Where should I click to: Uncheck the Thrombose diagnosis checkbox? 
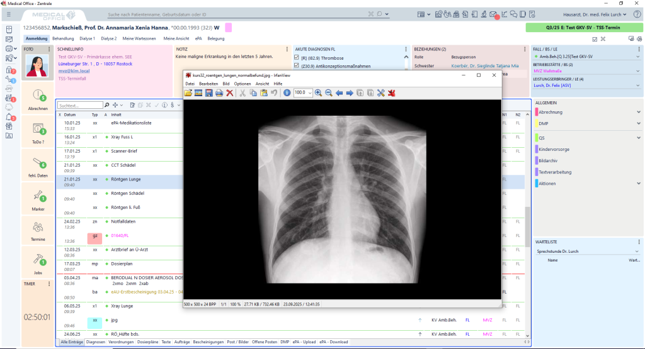[x=298, y=57]
